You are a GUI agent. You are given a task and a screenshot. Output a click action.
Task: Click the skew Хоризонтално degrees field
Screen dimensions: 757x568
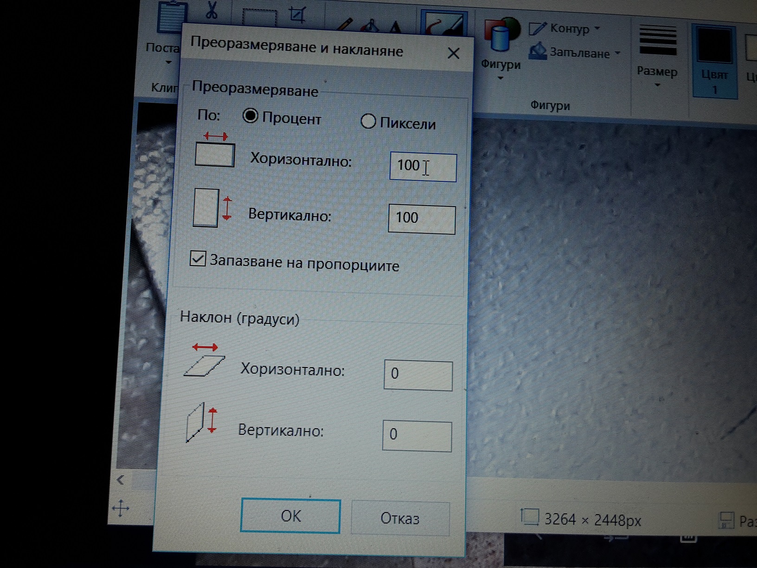pos(418,375)
